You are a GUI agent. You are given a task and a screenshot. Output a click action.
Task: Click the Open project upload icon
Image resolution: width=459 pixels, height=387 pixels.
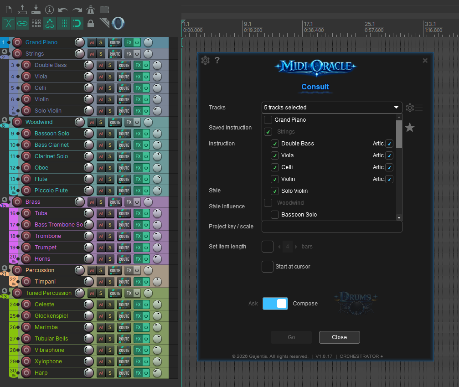point(22,10)
